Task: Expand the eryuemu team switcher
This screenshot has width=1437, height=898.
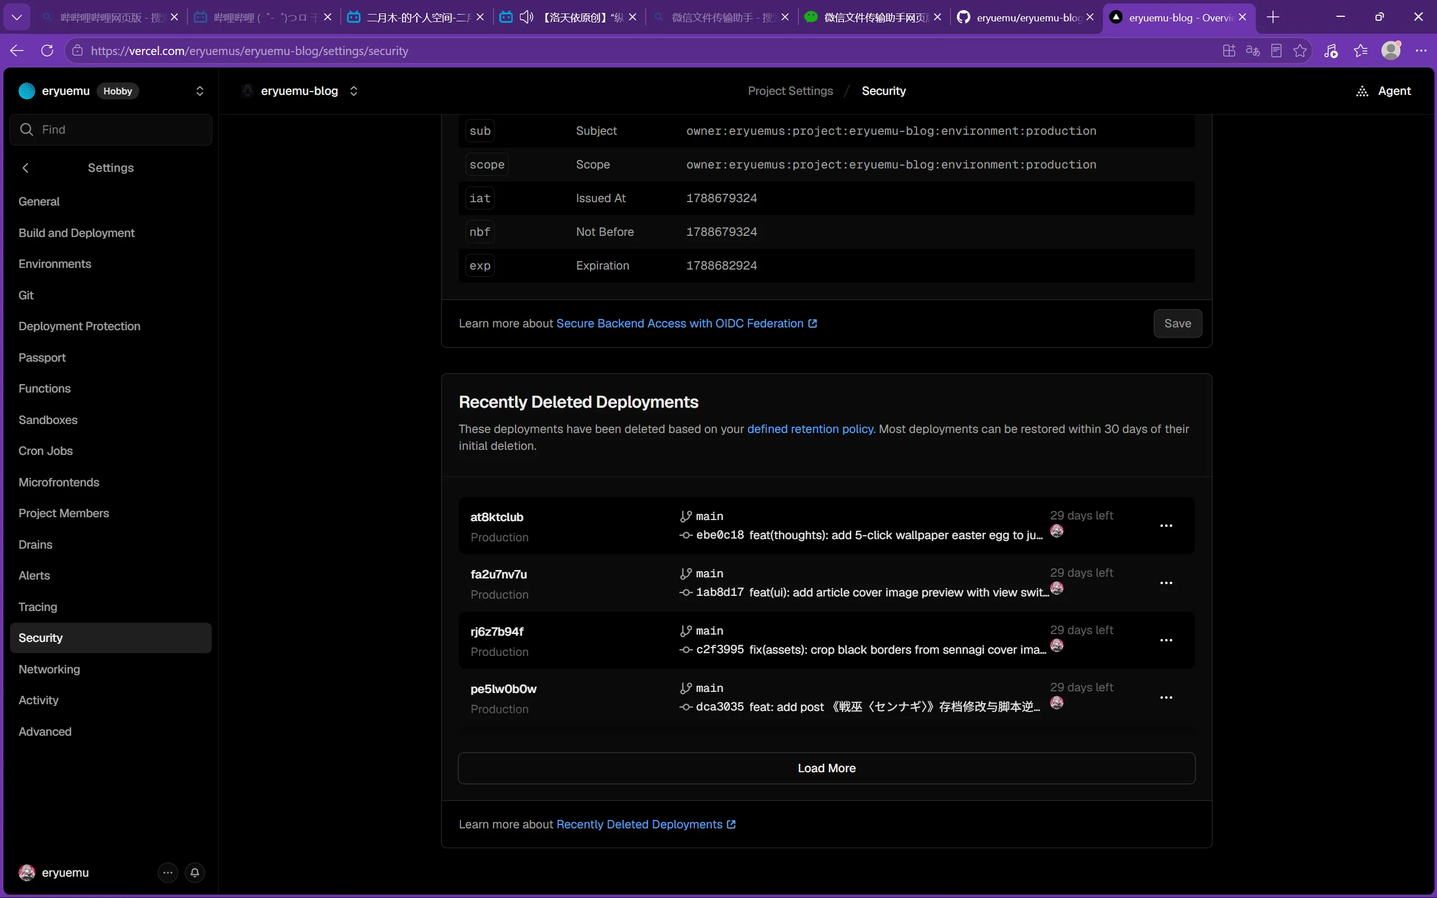Action: [199, 91]
